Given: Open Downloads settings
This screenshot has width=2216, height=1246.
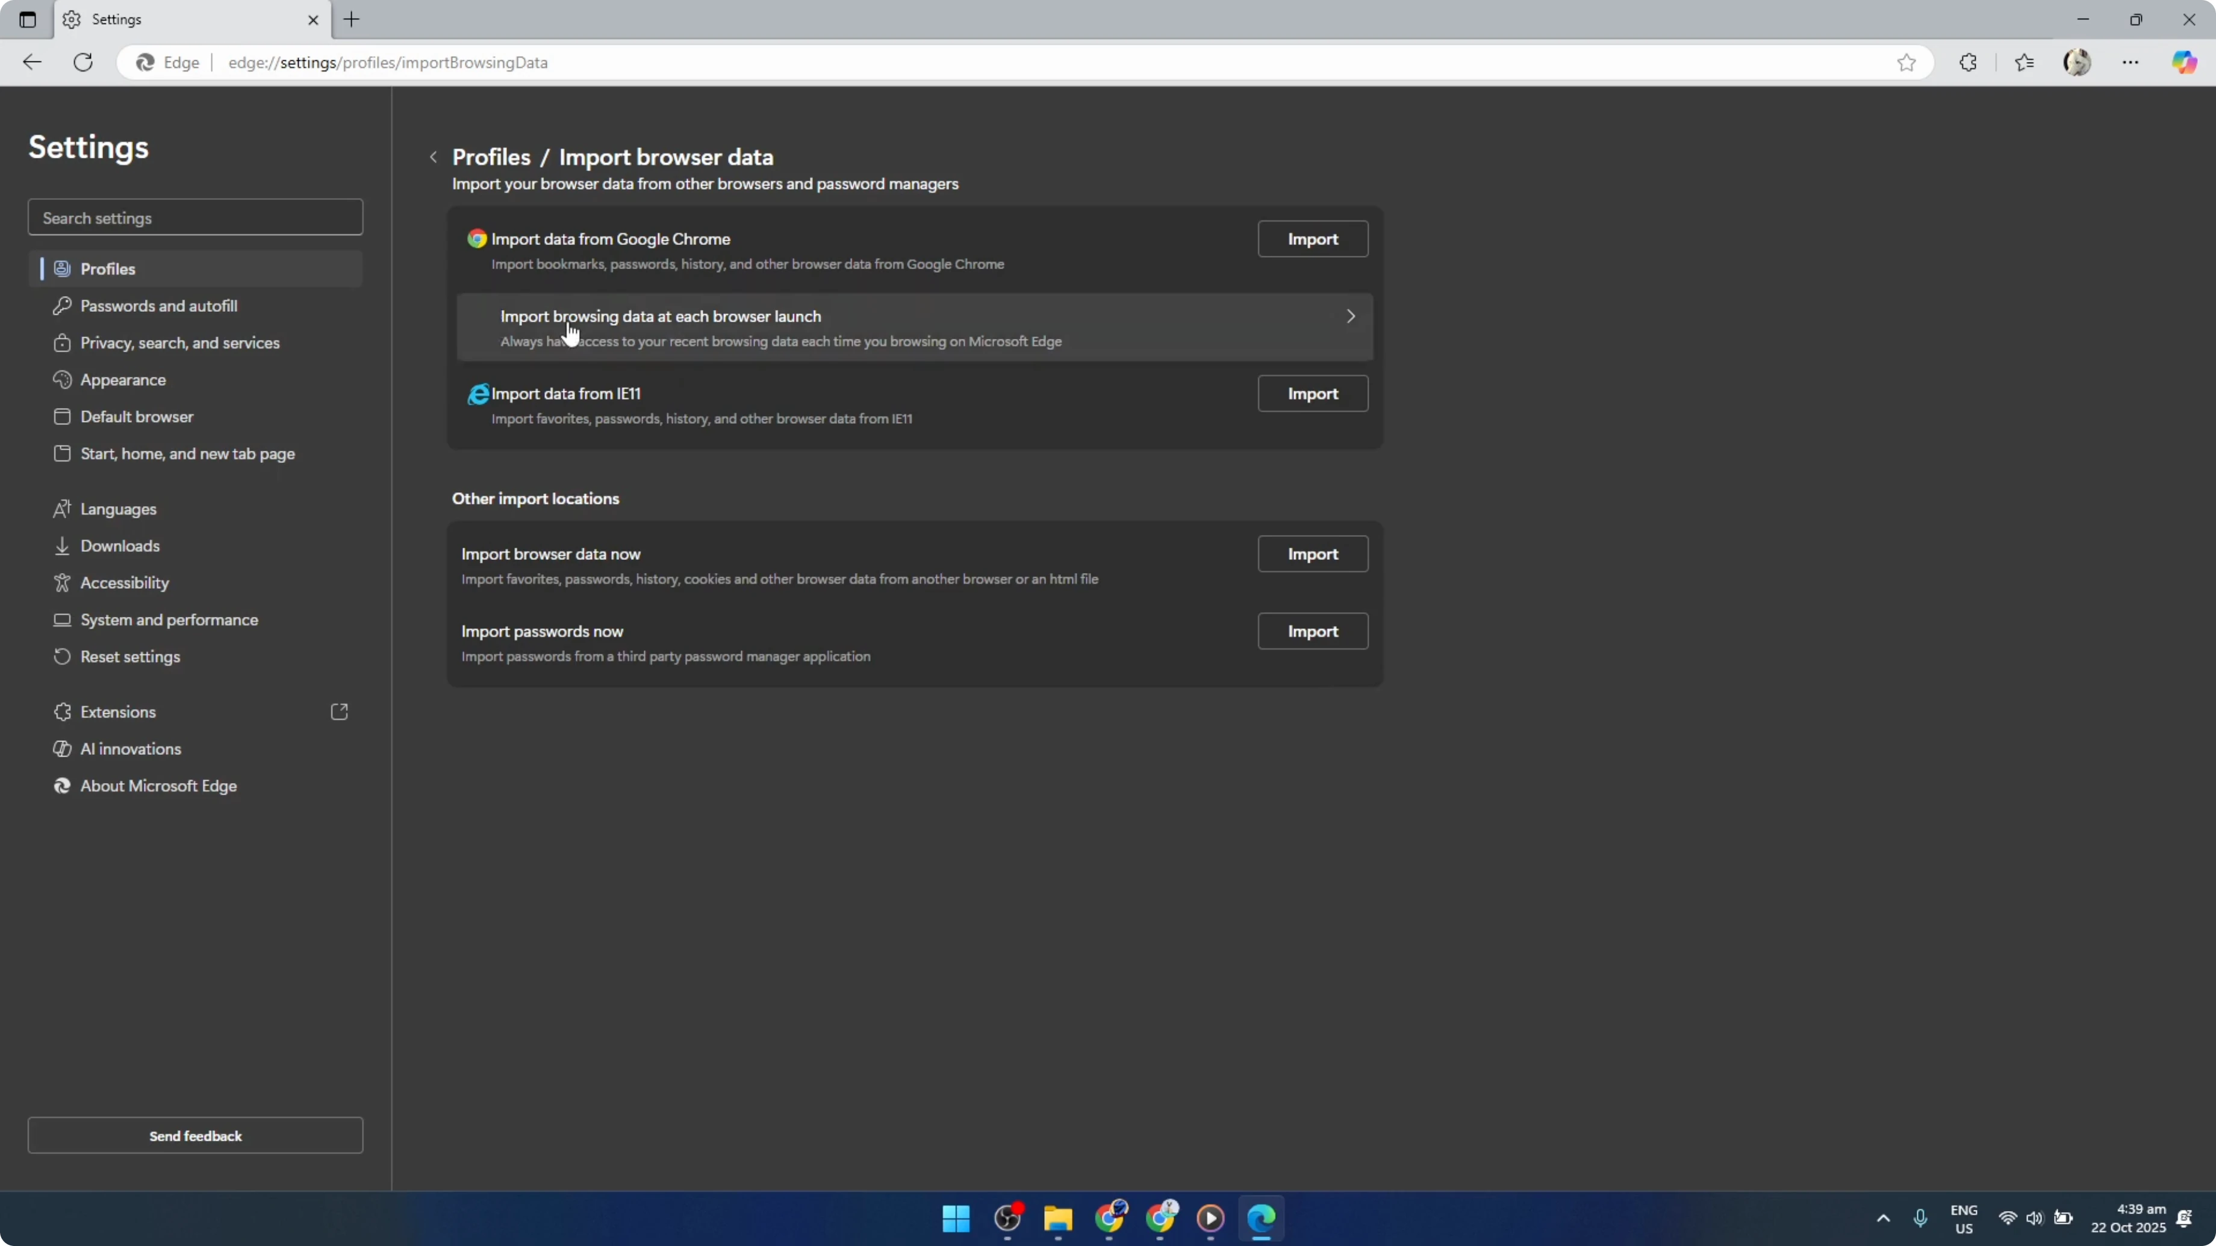Looking at the screenshot, I should [195, 546].
